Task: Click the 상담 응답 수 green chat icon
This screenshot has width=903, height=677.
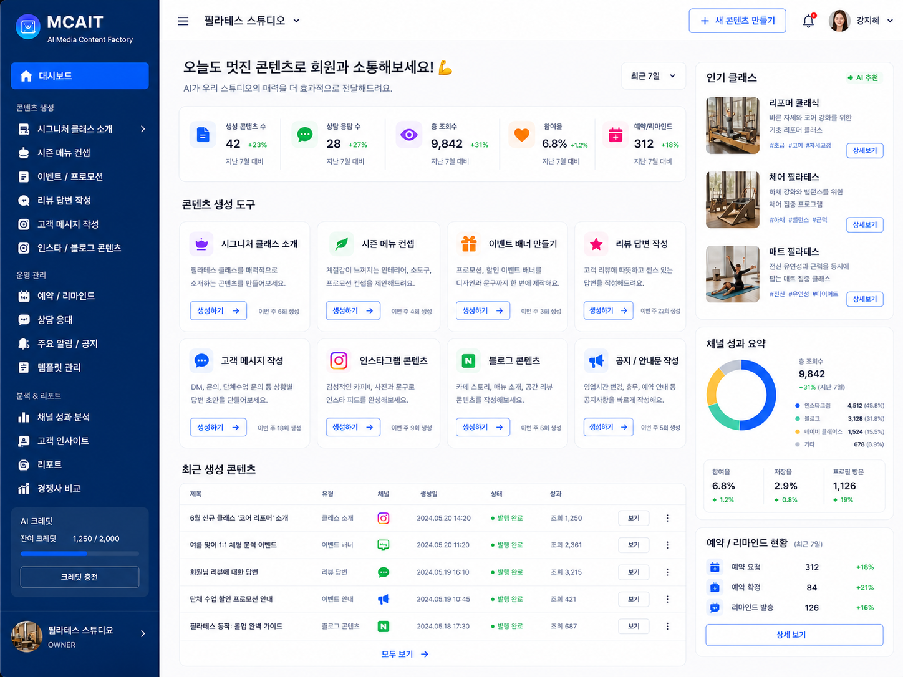Action: tap(305, 135)
